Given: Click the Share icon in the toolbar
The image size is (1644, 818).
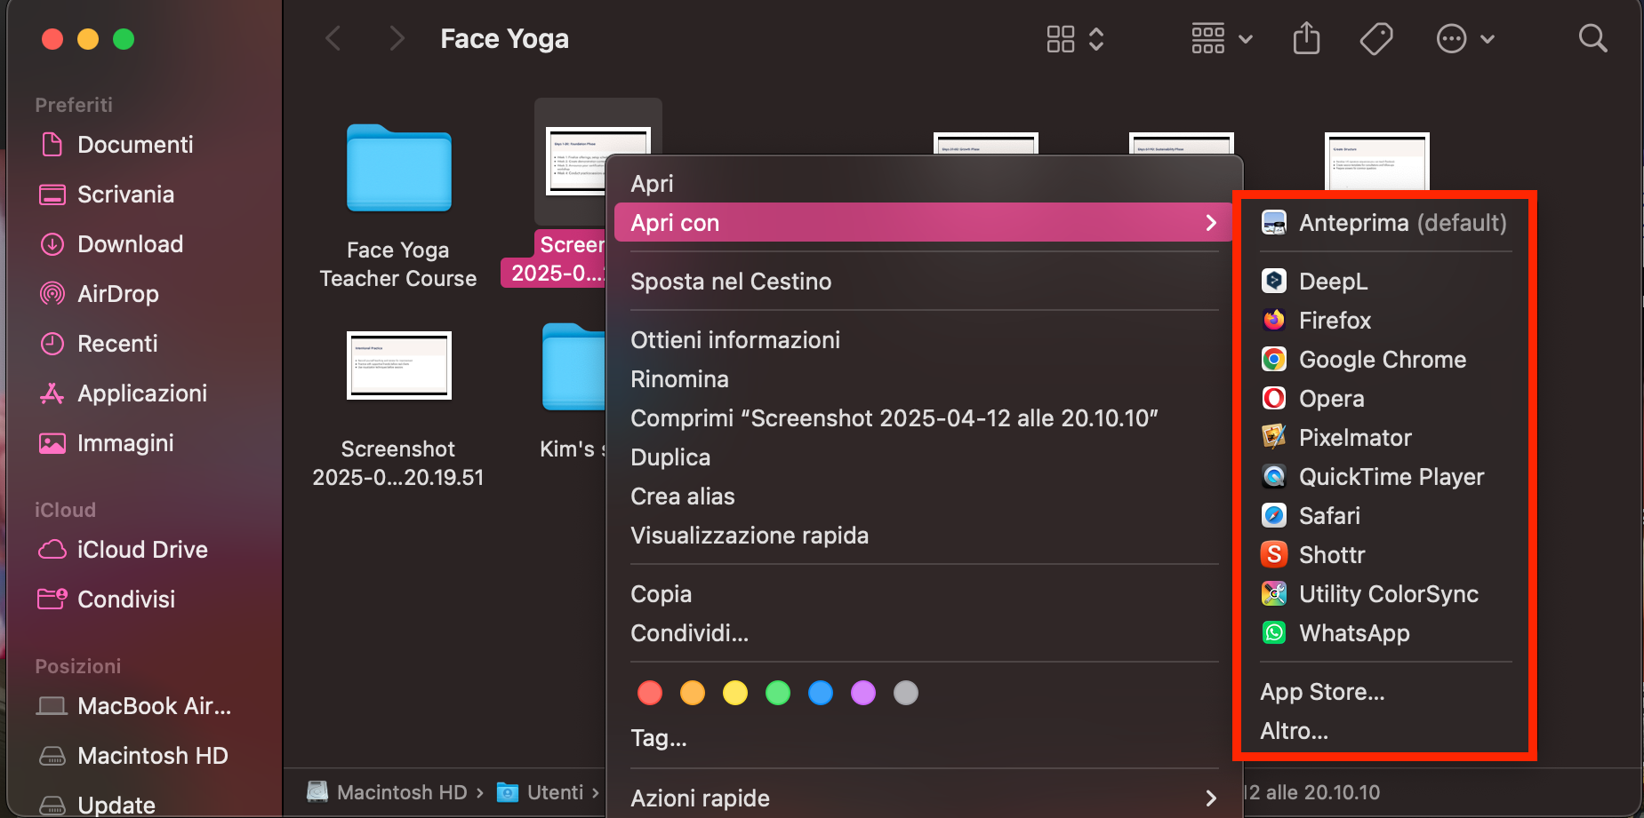Looking at the screenshot, I should click(1305, 38).
